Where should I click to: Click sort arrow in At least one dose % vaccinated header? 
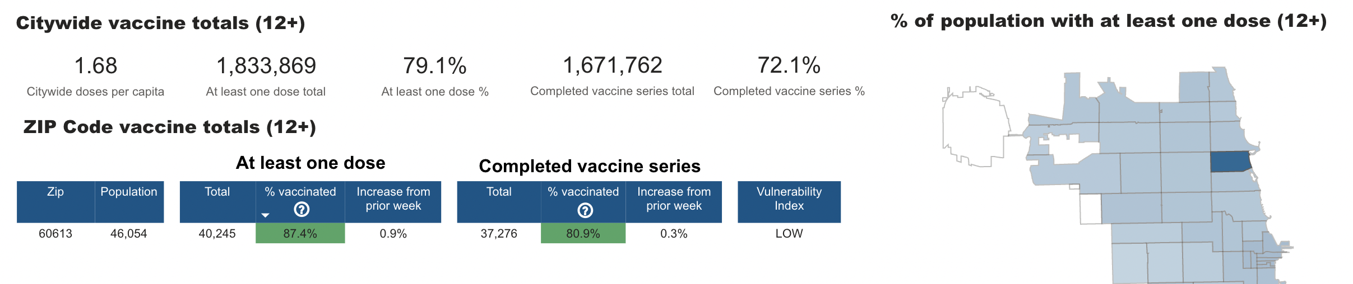[266, 215]
